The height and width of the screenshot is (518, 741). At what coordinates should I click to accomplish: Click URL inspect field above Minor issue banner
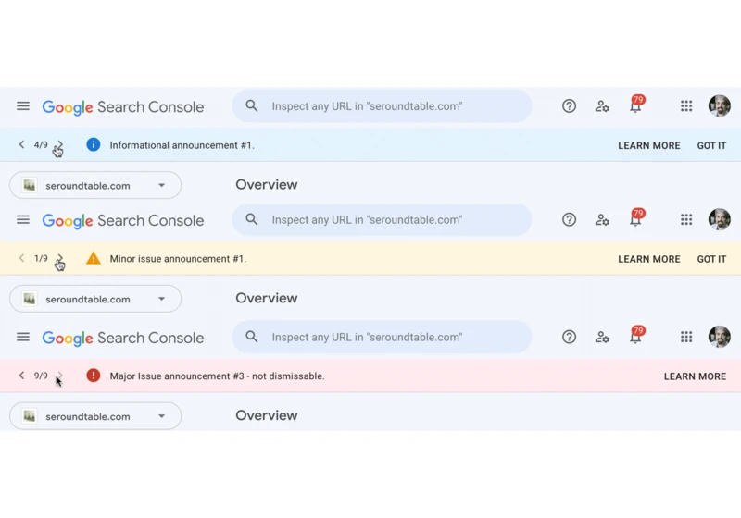point(382,219)
